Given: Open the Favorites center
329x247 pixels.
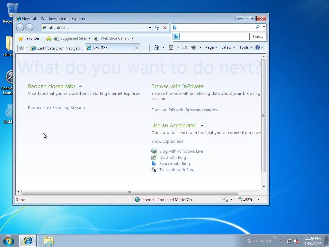Looking at the screenshot, I should pos(29,38).
